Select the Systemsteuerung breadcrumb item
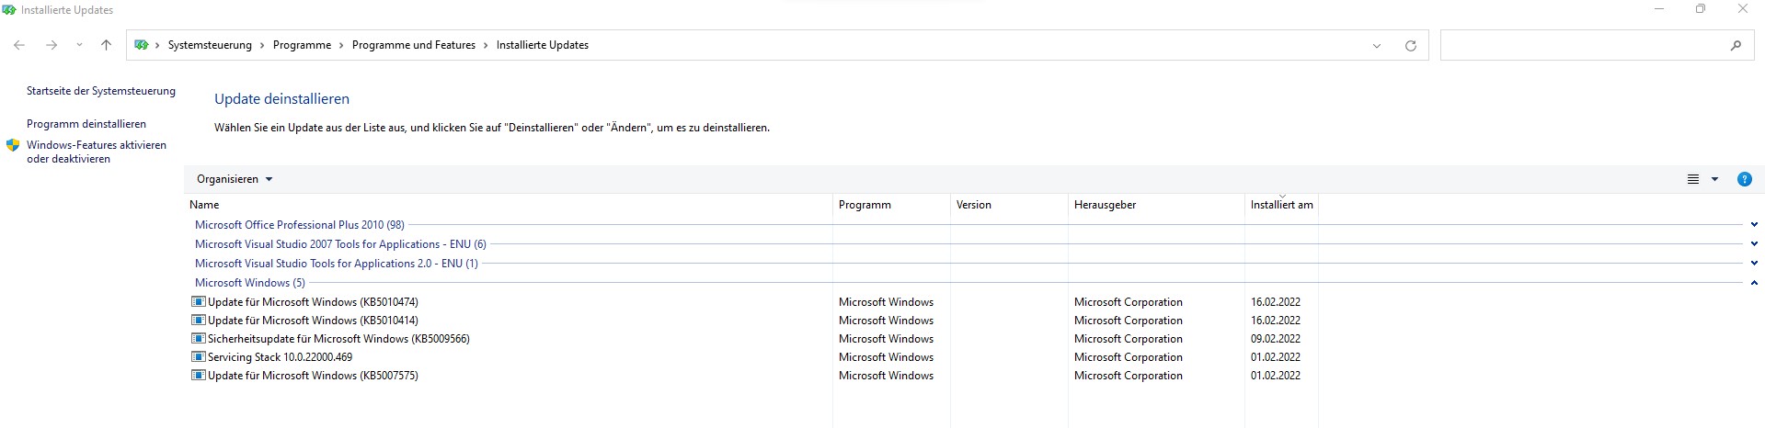Screen dimensions: 1765x428 210,45
